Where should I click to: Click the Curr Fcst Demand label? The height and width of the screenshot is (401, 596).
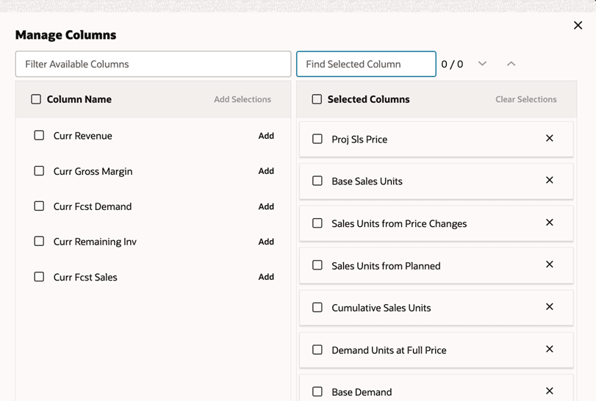coord(93,206)
